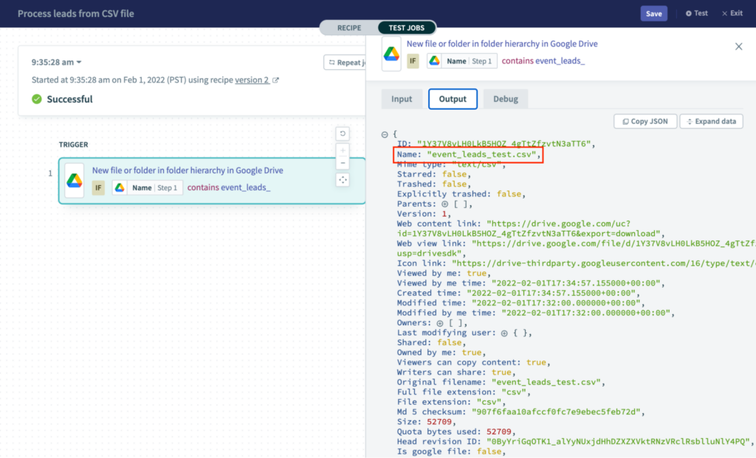This screenshot has width=756, height=458.
Task: Select the Google Drive trigger icon in Step 1
Action: [x=75, y=176]
